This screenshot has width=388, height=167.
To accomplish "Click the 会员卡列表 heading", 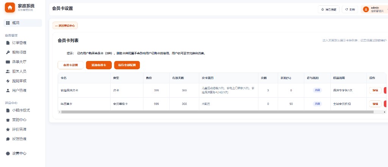I will pyautogui.click(x=68, y=41).
